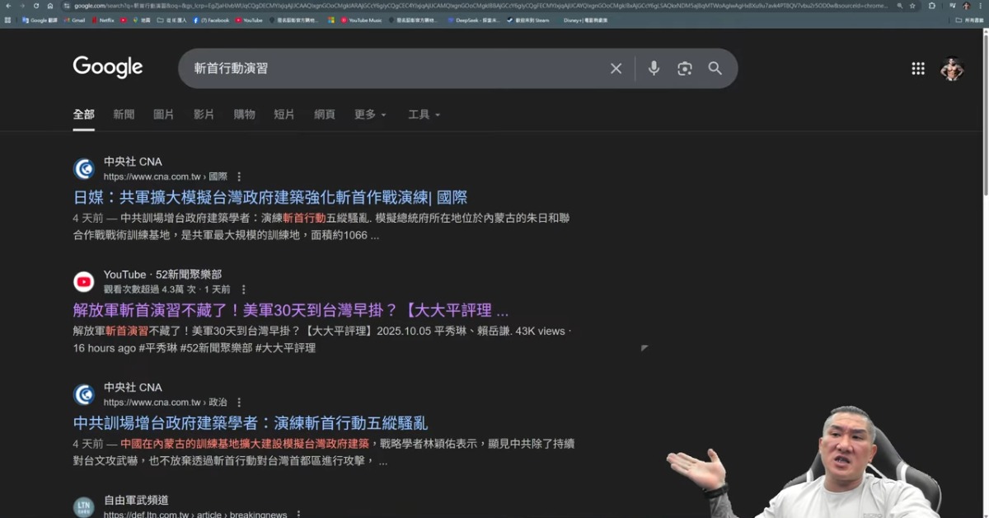Click the magnifying glass search button
989x518 pixels.
715,68
